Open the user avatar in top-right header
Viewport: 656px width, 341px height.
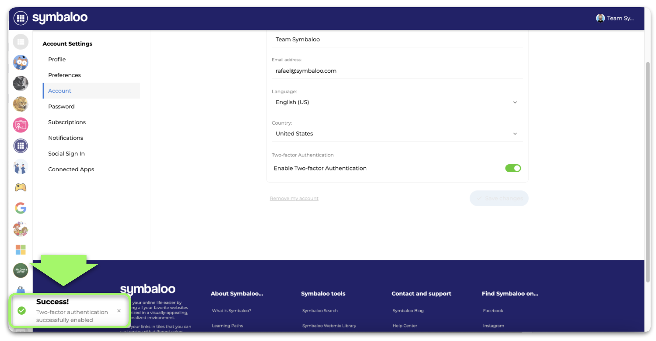(x=600, y=18)
